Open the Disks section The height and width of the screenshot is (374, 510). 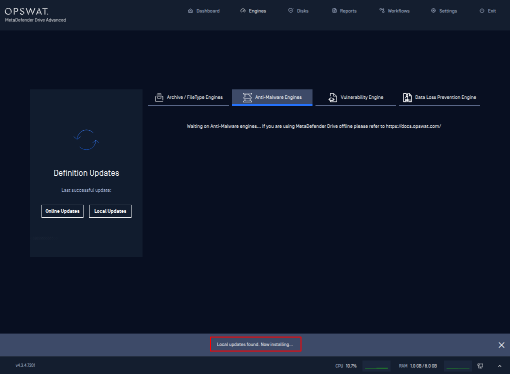(298, 11)
